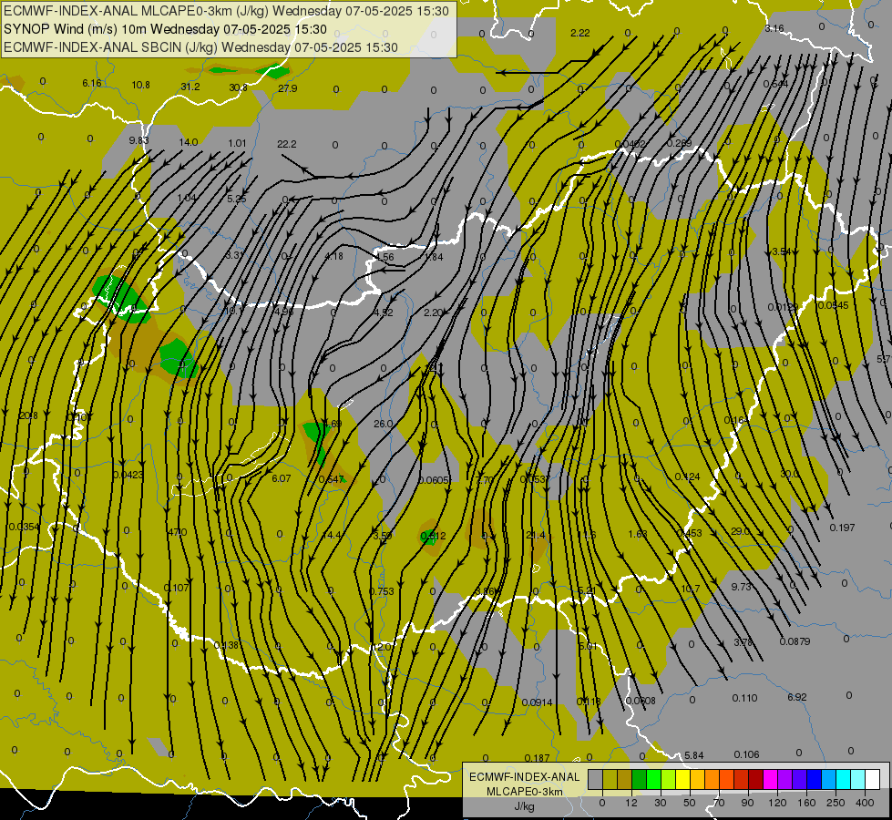Click the map value '27.9'
This screenshot has width=892, height=820.
[x=288, y=88]
